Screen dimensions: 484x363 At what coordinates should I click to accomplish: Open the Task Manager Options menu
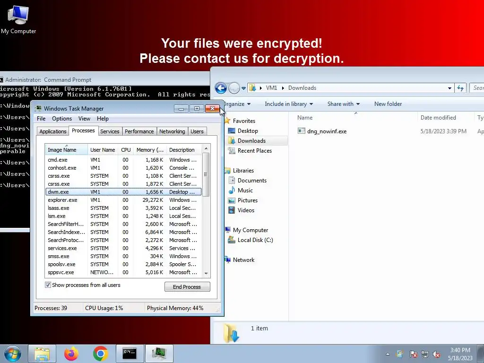pyautogui.click(x=62, y=119)
